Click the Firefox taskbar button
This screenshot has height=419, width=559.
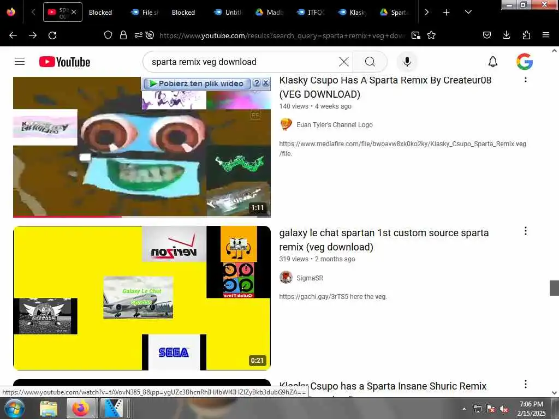tap(81, 408)
